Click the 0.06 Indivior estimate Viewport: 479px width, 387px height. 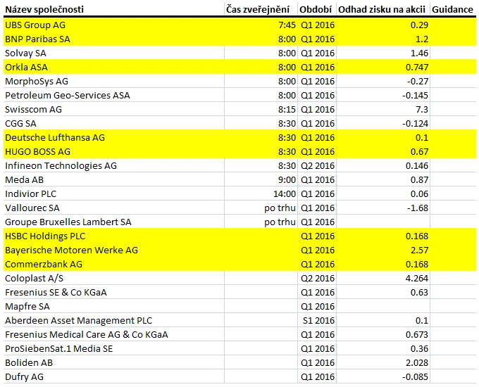pos(419,193)
